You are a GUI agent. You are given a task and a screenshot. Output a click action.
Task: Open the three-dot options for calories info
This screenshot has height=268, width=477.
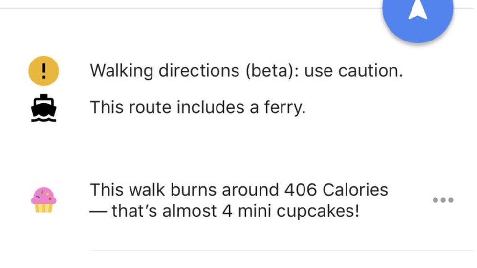coord(443,200)
